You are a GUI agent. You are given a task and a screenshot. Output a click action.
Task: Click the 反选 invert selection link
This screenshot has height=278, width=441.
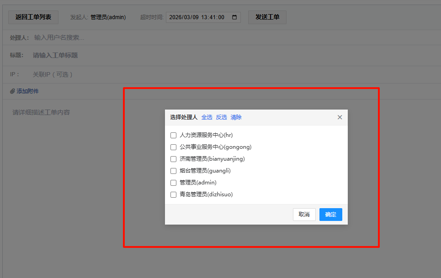(x=221, y=117)
